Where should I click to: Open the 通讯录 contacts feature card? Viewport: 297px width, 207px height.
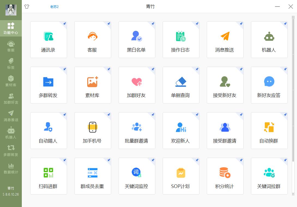pos(49,39)
